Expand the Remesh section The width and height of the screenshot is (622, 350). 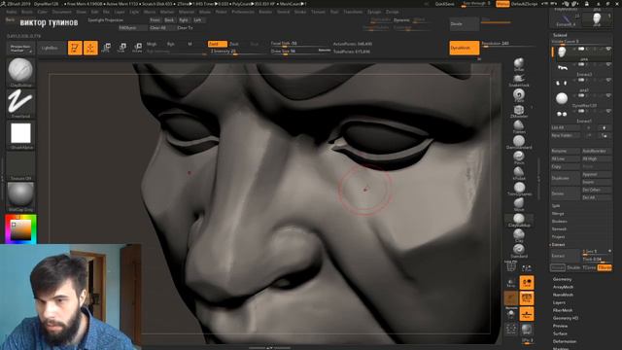click(x=560, y=229)
